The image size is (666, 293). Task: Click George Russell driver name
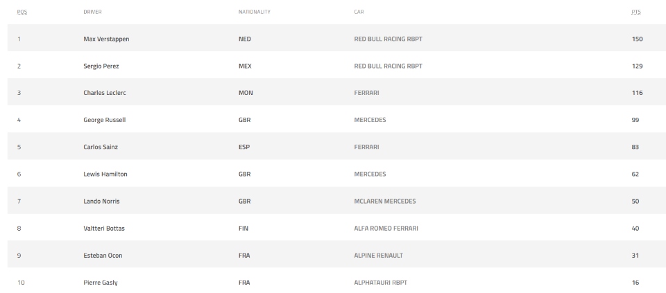pos(104,120)
